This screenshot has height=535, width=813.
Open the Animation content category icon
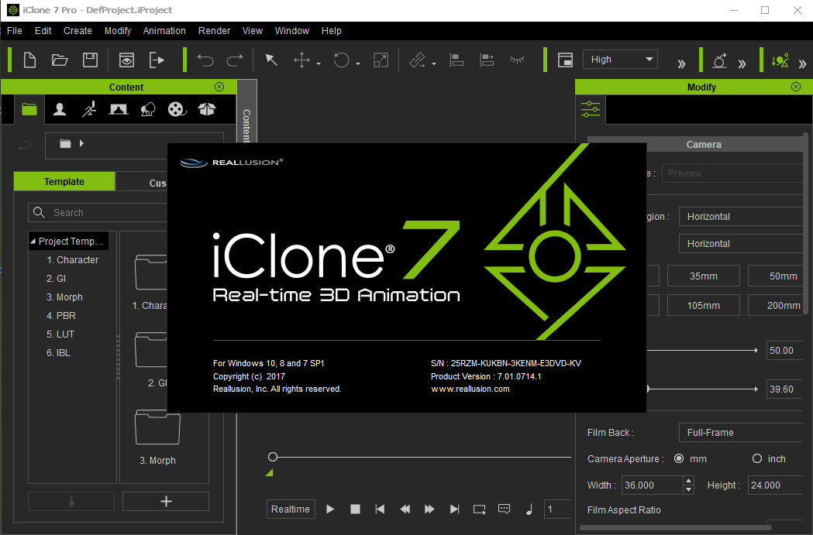click(x=89, y=109)
